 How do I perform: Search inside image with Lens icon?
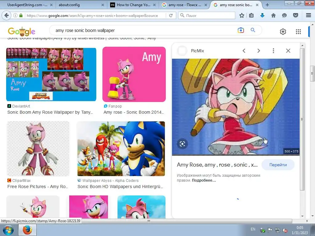point(182,144)
